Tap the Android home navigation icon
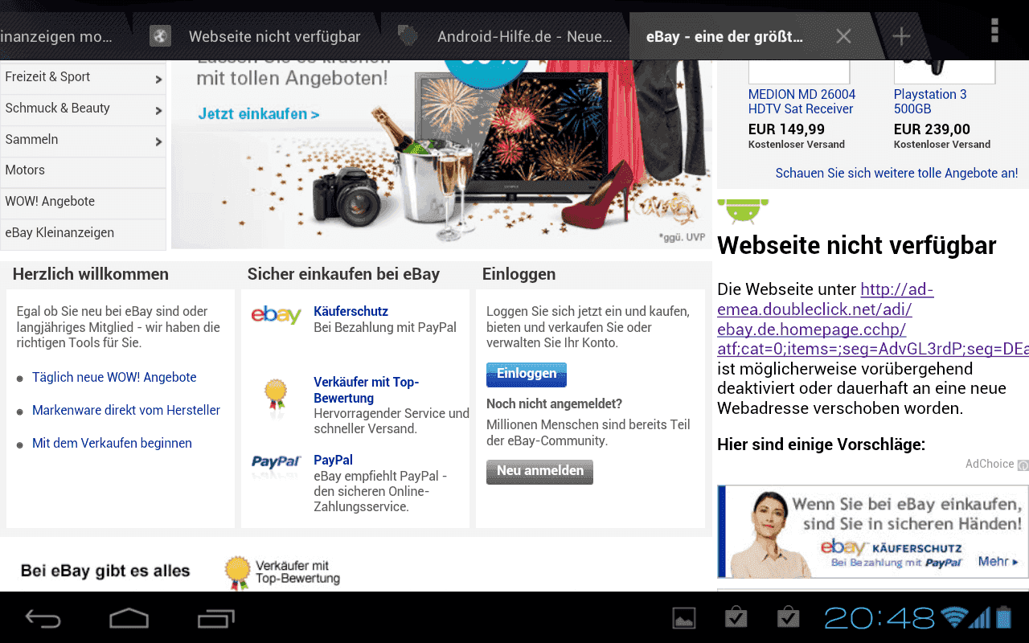This screenshot has height=643, width=1029. (x=129, y=618)
